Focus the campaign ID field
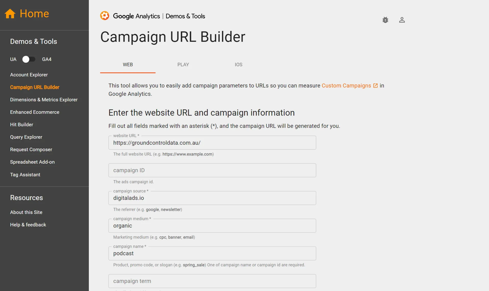 (x=212, y=170)
